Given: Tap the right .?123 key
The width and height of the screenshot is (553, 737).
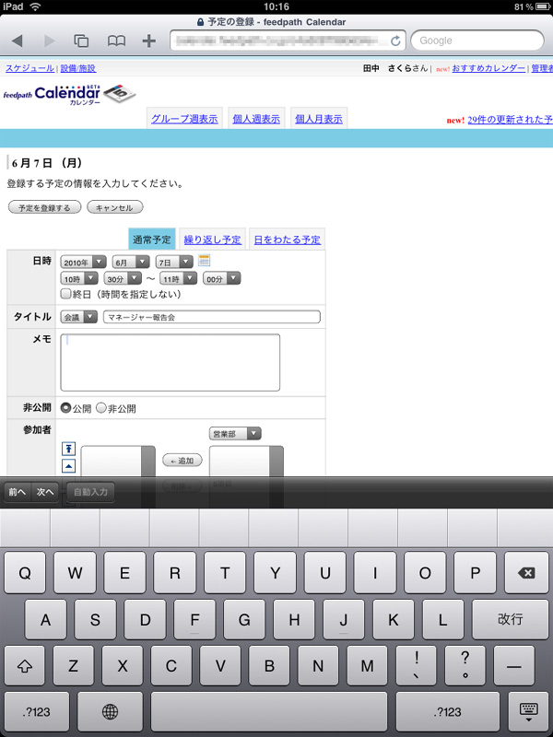Looking at the screenshot, I should 448,711.
